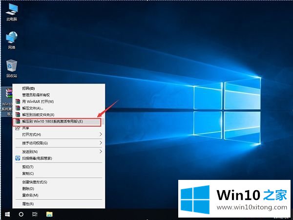Expand the 发送到(N) submenu arrow
293x220 pixels.
101,152
